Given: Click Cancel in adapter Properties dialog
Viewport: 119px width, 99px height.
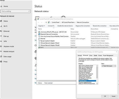Looking at the screenshot, I should tap(113, 96).
